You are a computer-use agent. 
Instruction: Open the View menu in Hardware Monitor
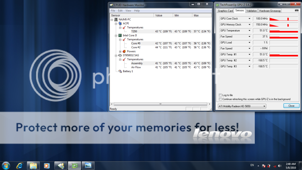click(x=128, y=11)
